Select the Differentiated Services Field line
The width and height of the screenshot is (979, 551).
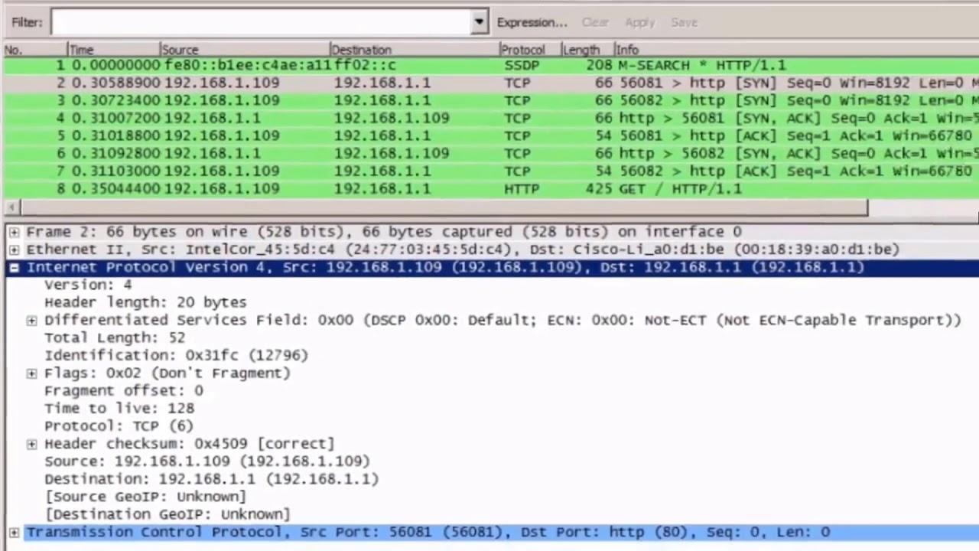[x=503, y=320]
